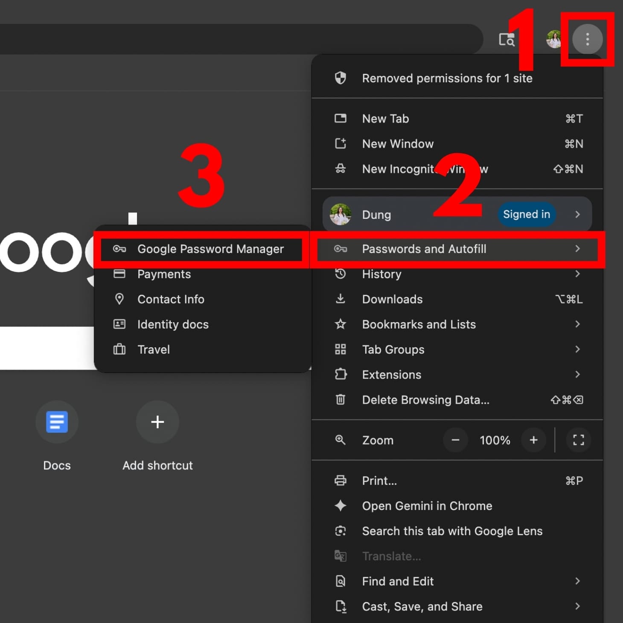The height and width of the screenshot is (623, 623).
Task: Click the key icon beside Passwords and Autofill
Action: pyautogui.click(x=340, y=249)
